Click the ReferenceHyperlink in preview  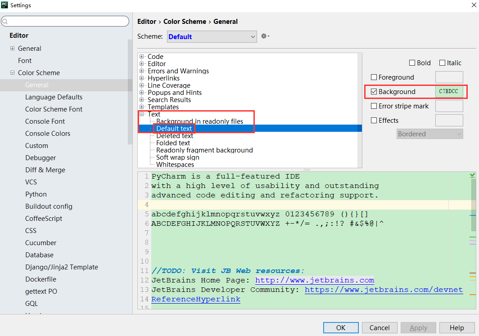(196, 299)
